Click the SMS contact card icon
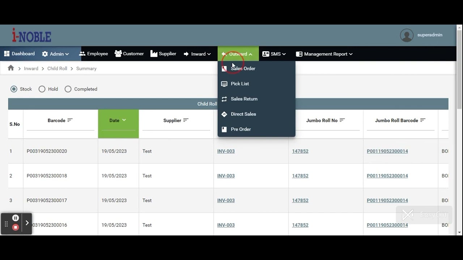This screenshot has height=260, width=463. tap(266, 54)
